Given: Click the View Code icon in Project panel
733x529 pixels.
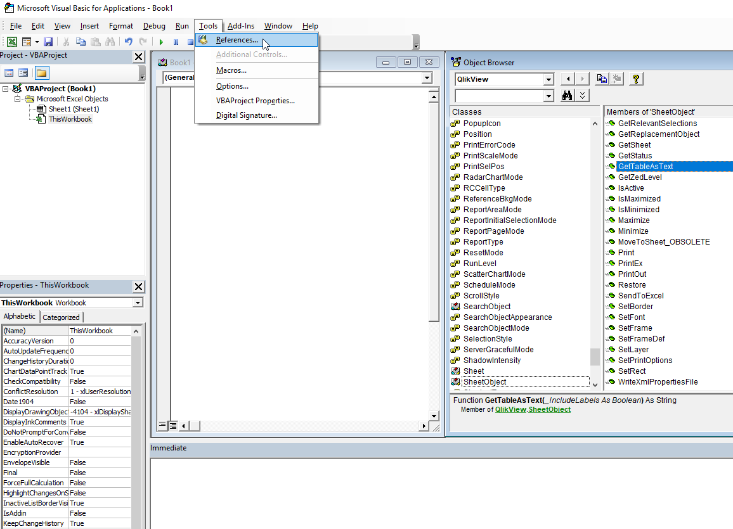Looking at the screenshot, I should tap(8, 73).
